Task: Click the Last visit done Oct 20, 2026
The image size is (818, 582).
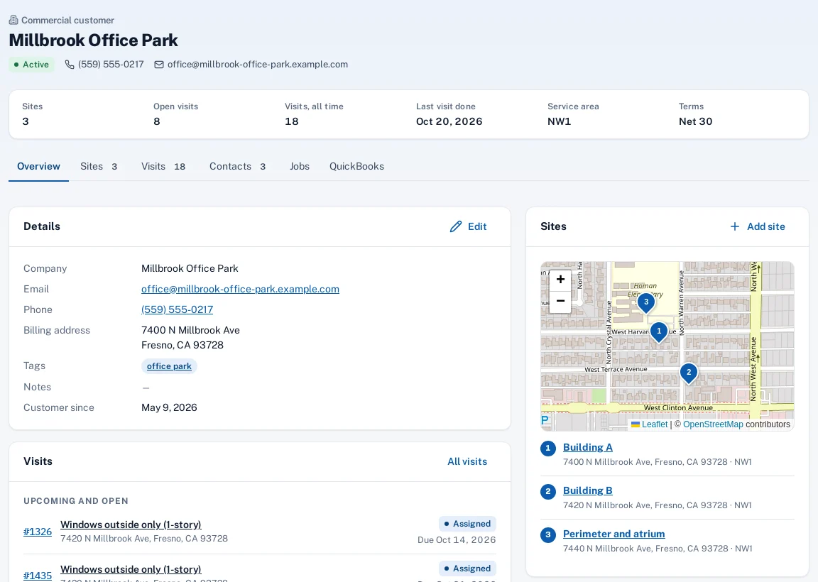Action: coord(449,121)
